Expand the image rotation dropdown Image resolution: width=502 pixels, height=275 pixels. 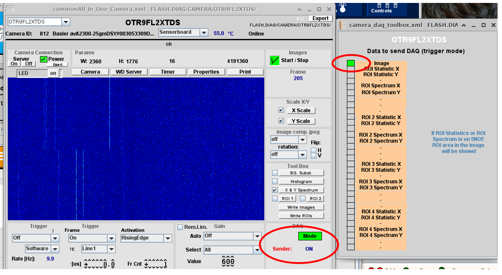302,154
